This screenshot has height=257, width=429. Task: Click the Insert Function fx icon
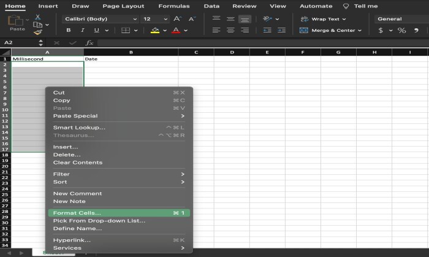[89, 43]
